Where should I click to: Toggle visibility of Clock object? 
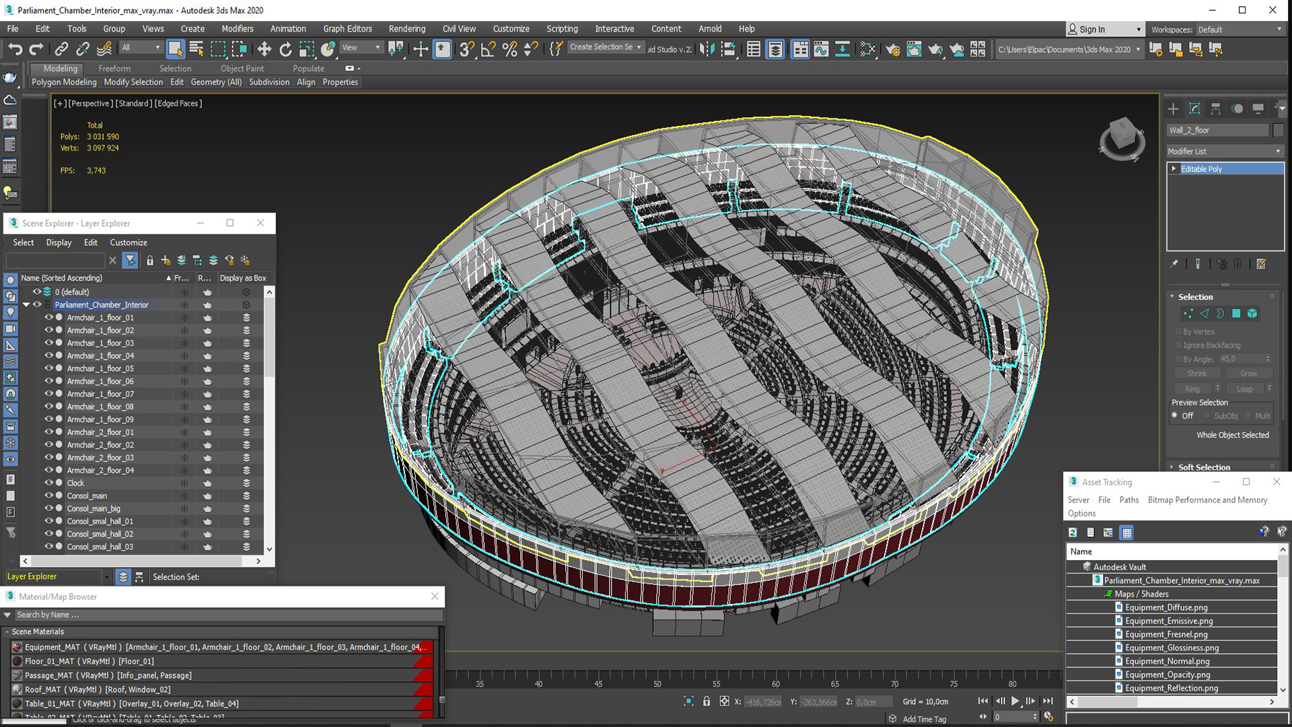tap(48, 483)
